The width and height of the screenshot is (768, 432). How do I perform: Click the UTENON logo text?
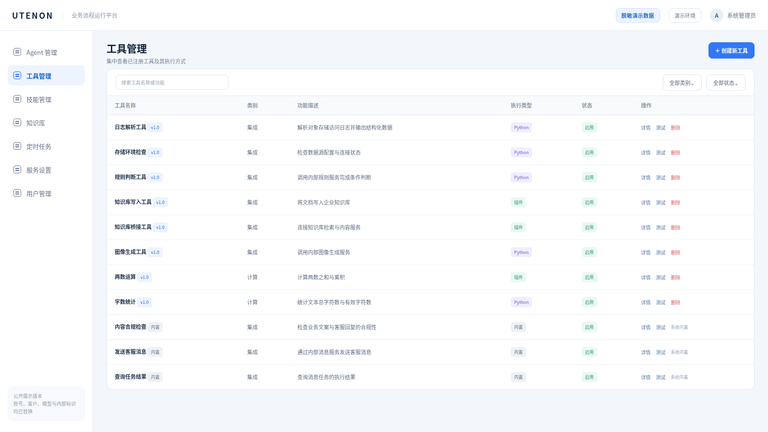click(33, 15)
